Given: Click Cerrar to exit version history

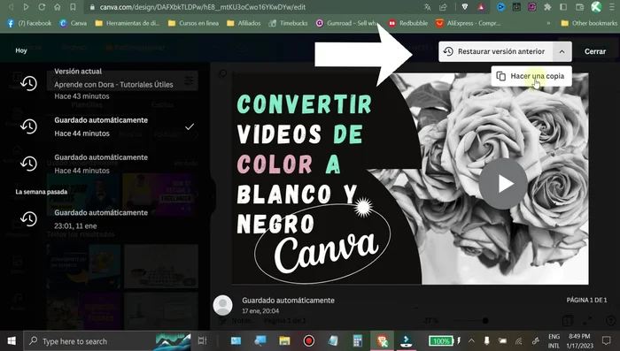Looking at the screenshot, I should [595, 51].
